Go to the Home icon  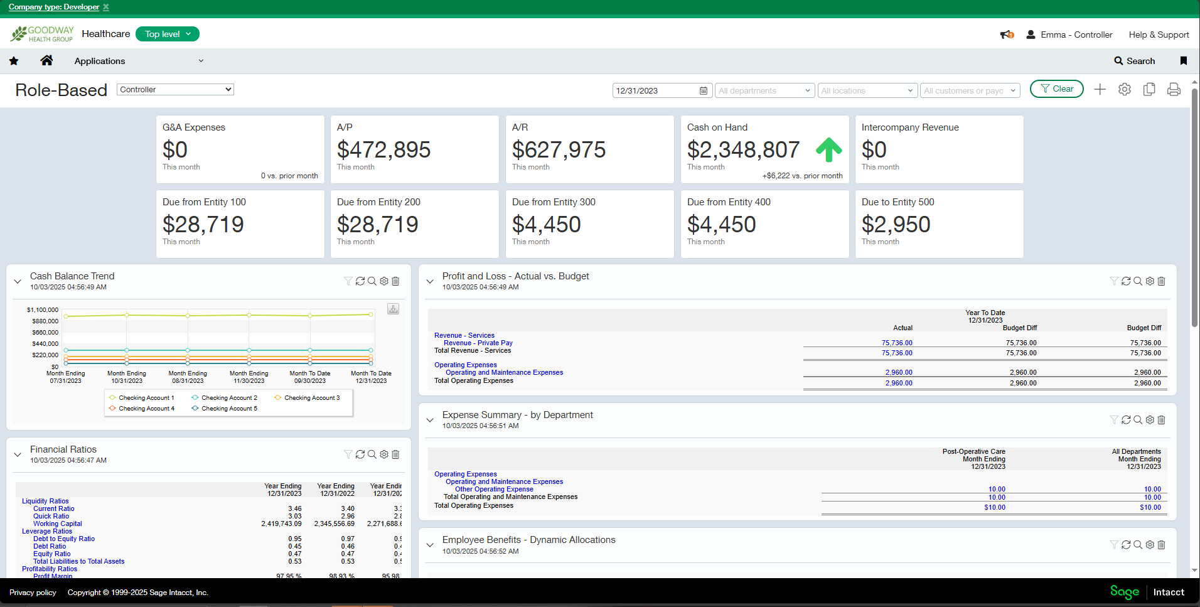(46, 60)
